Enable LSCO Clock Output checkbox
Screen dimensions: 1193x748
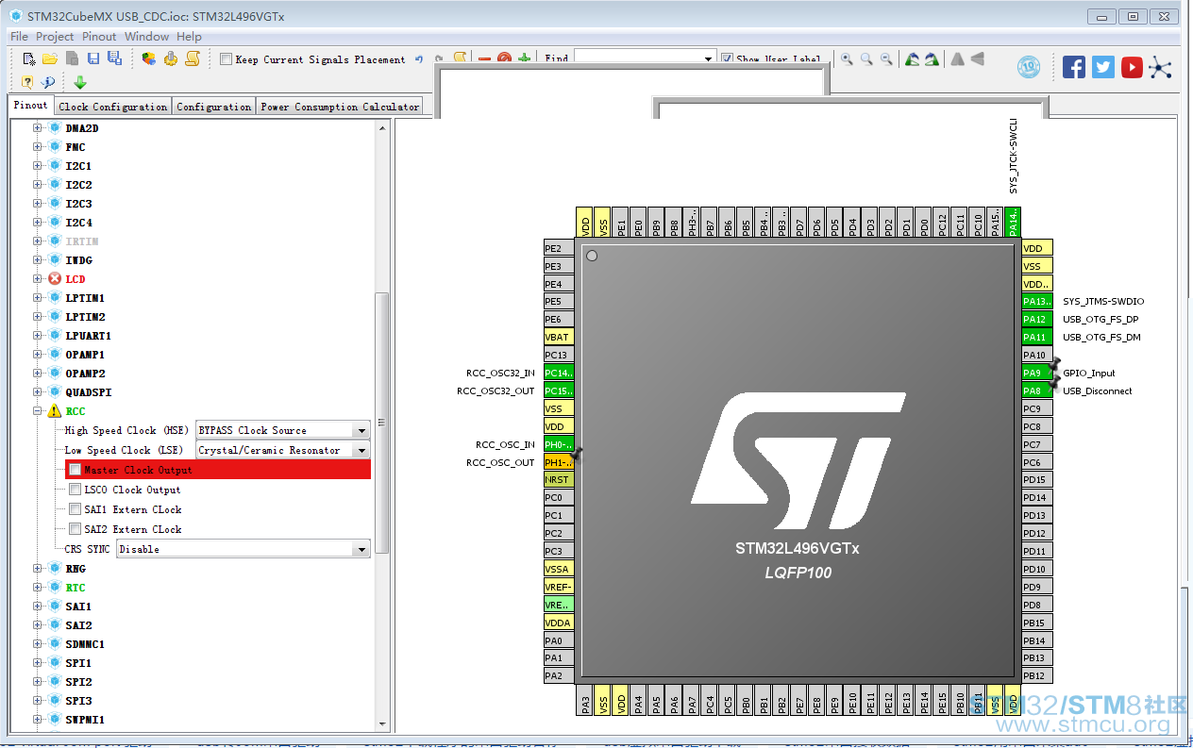point(75,490)
